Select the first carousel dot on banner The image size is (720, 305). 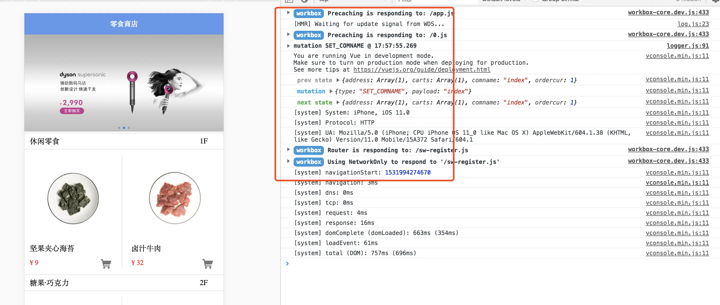[119, 128]
